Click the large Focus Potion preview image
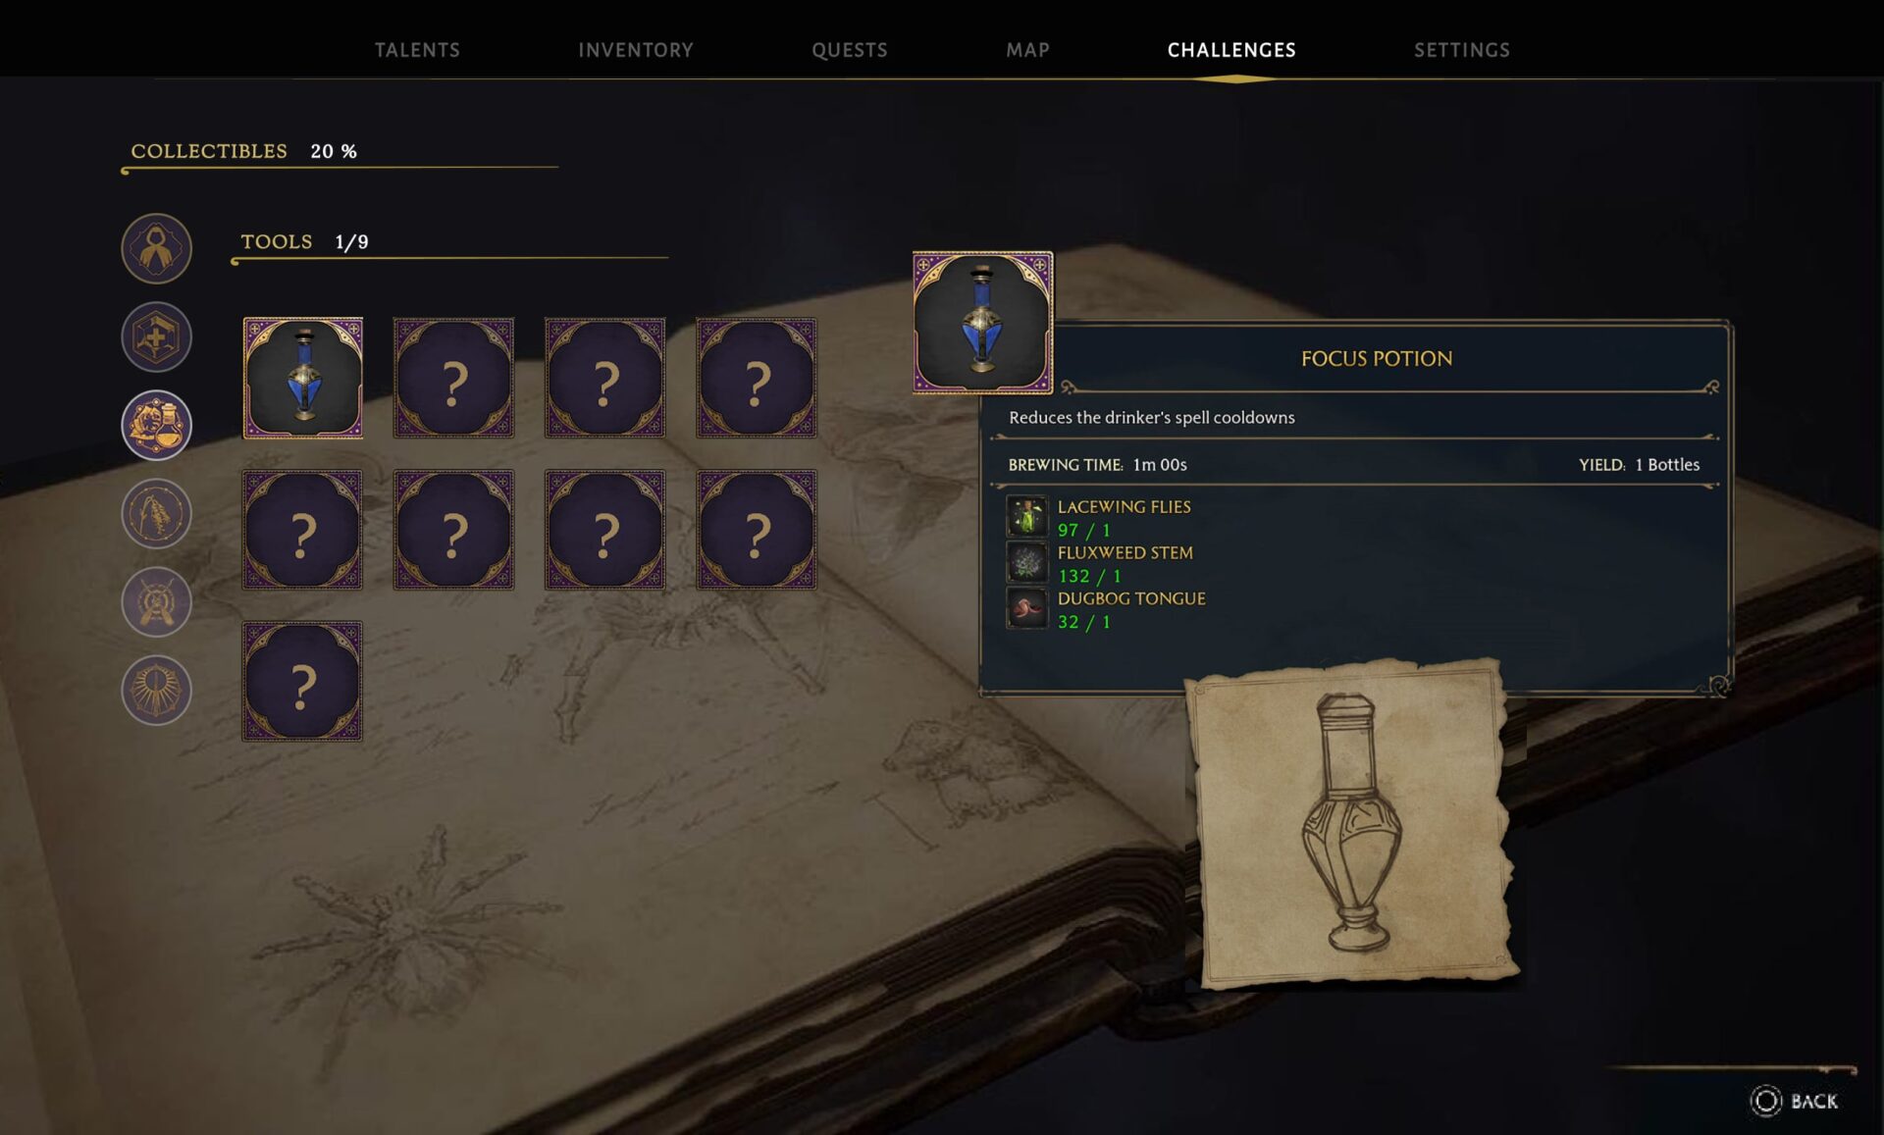 [x=982, y=322]
